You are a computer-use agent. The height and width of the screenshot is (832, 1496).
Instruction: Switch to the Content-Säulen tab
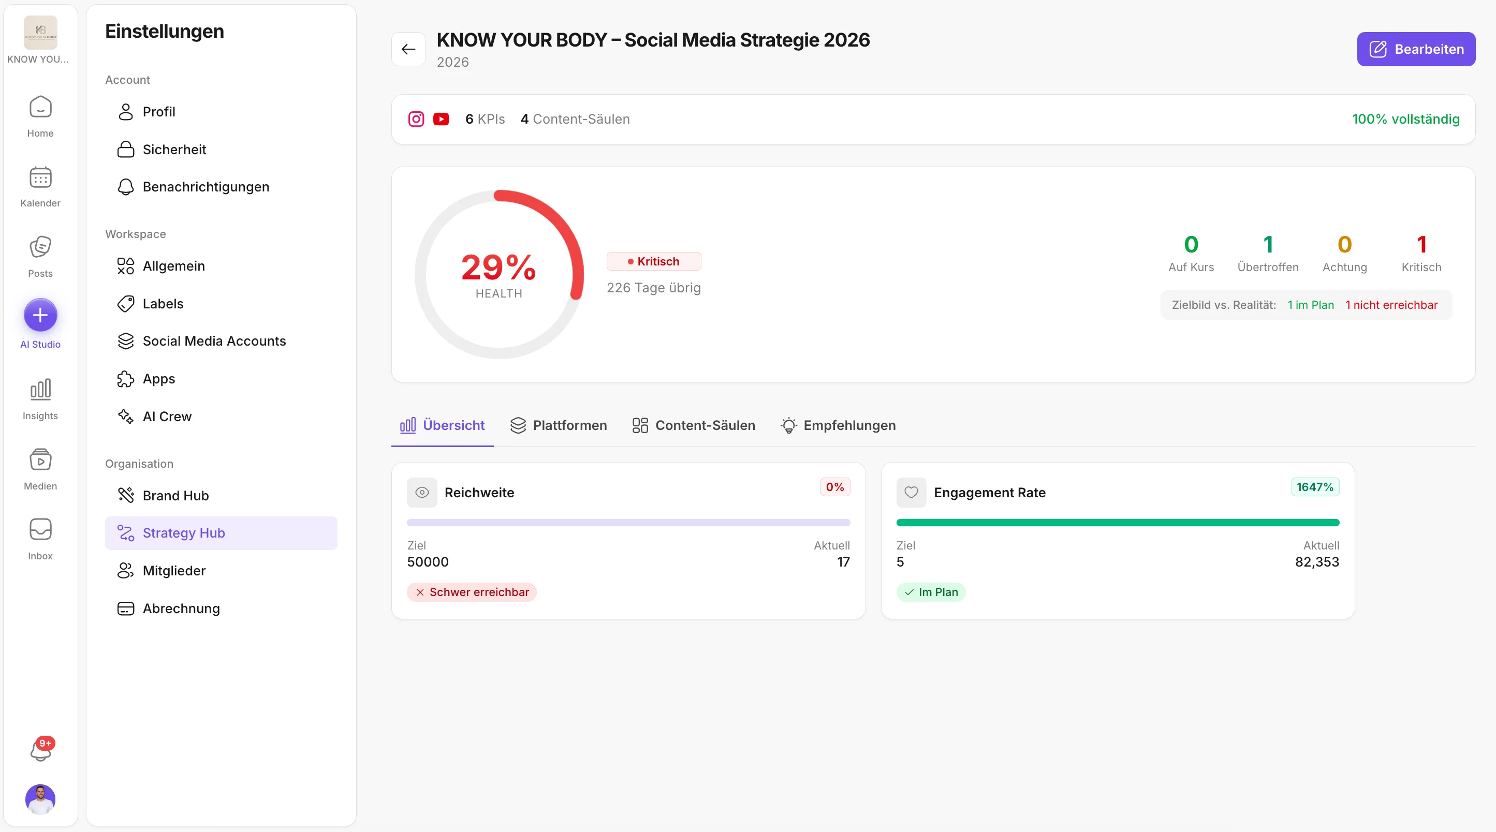[x=694, y=426]
